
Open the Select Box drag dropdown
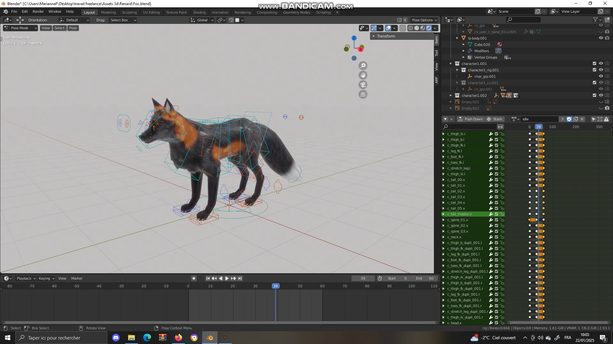[x=123, y=20]
